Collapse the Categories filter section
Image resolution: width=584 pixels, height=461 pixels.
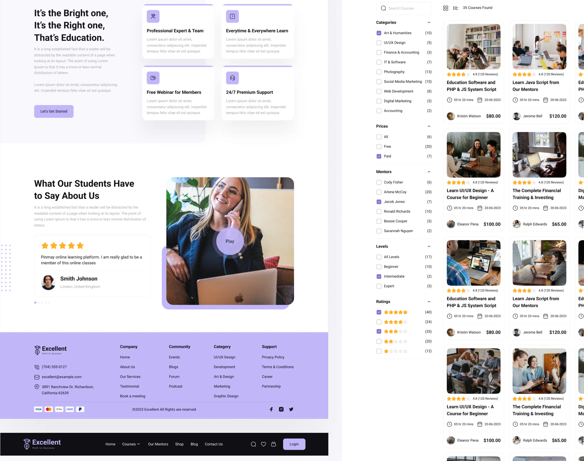[x=429, y=22]
